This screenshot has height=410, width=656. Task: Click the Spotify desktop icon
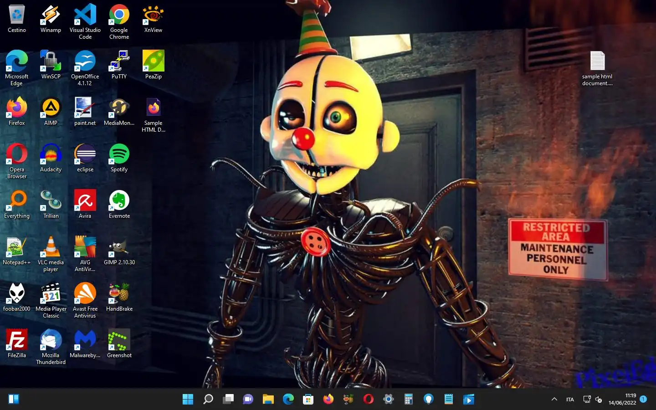point(119,159)
